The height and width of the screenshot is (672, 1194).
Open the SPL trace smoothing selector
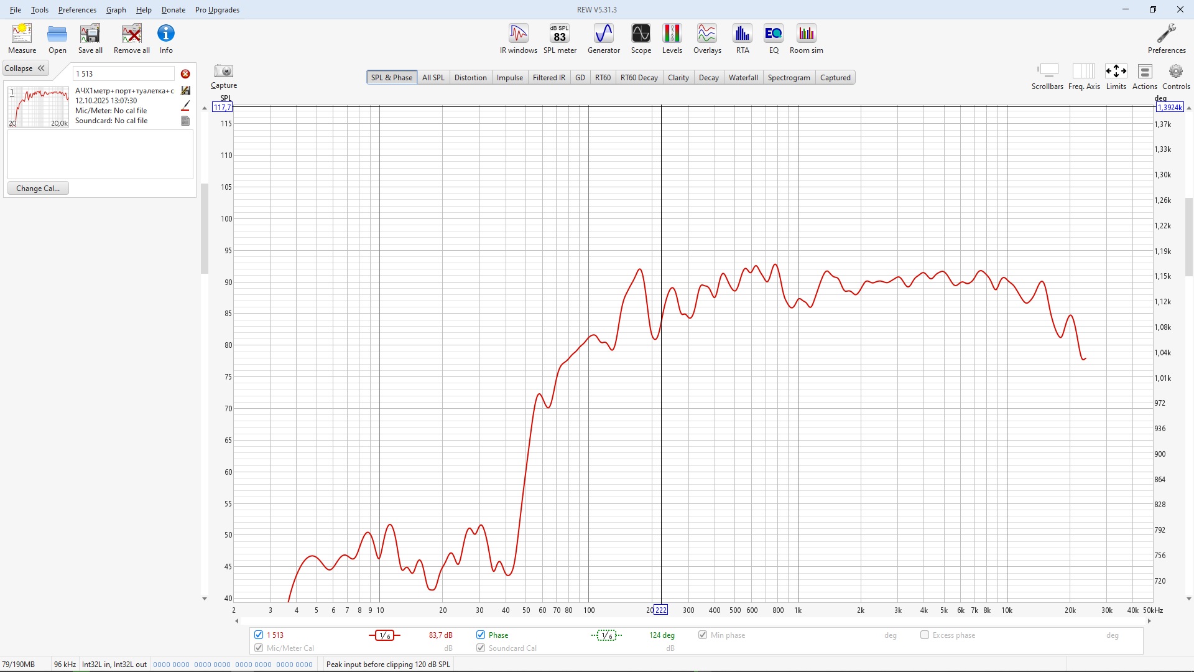(x=385, y=635)
